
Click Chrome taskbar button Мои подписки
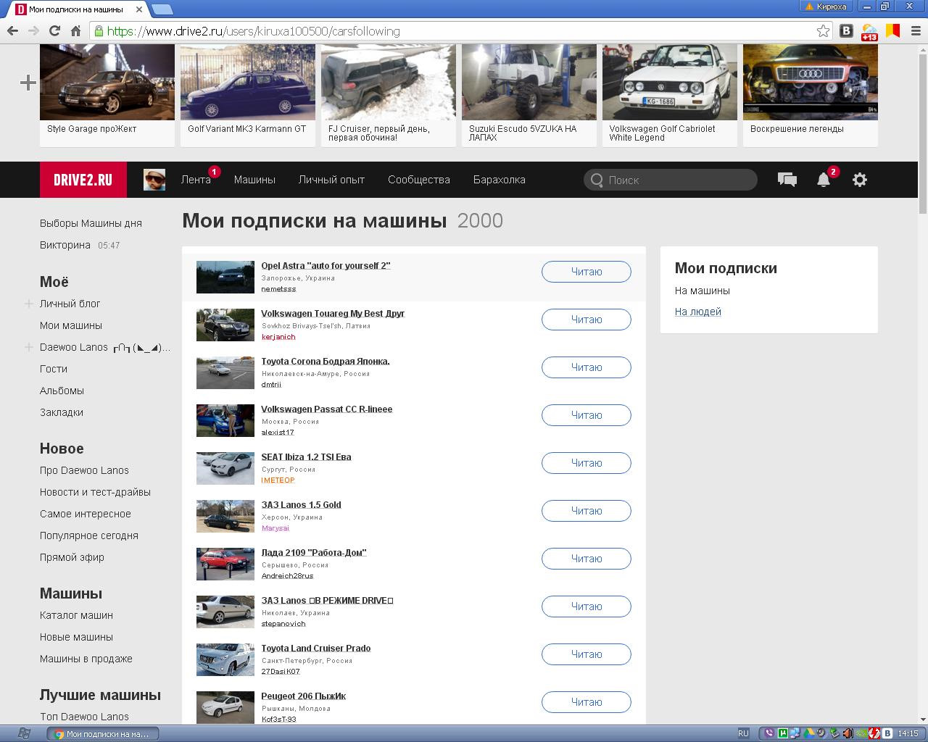click(103, 733)
